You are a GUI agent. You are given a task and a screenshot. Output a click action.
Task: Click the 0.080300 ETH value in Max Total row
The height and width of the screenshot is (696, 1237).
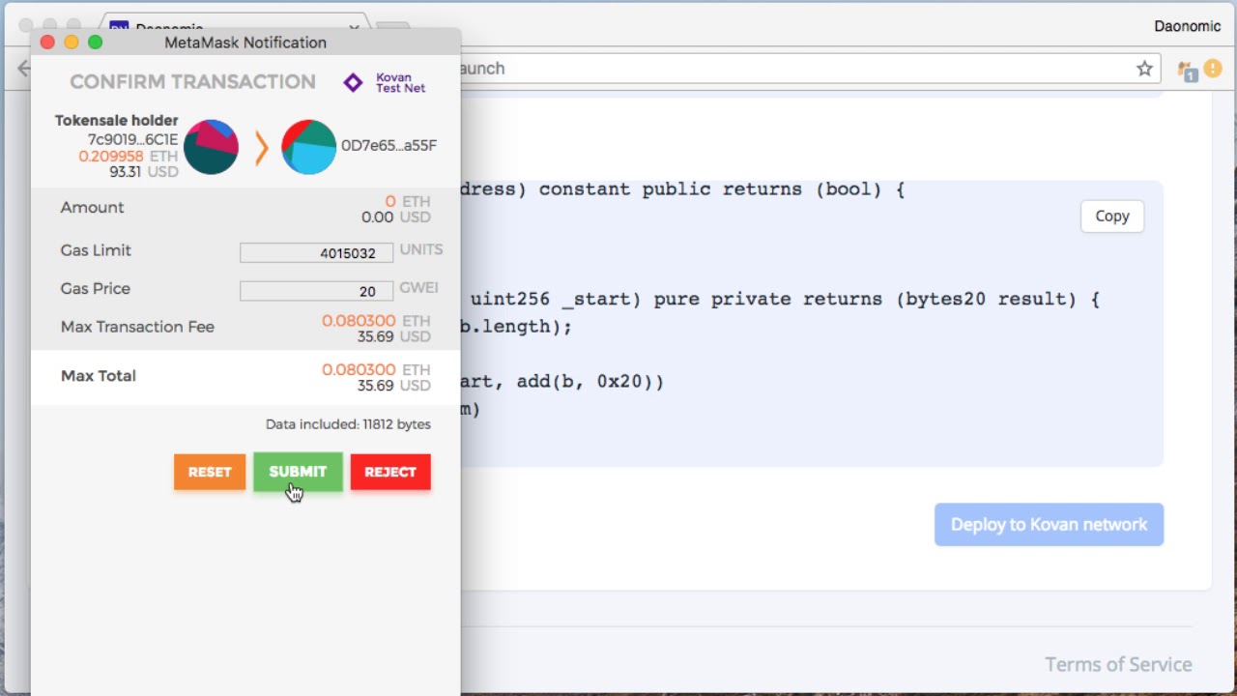tap(376, 369)
